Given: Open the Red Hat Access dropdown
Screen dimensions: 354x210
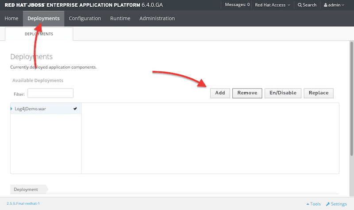Looking at the screenshot, I should coord(273,5).
